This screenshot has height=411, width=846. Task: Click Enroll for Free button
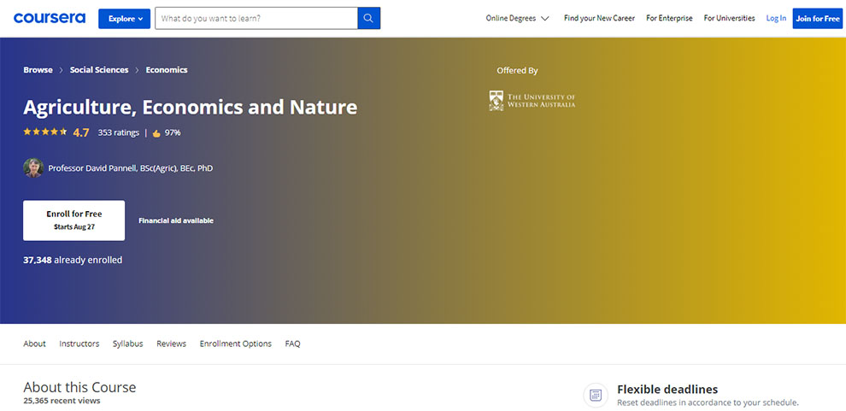[73, 220]
